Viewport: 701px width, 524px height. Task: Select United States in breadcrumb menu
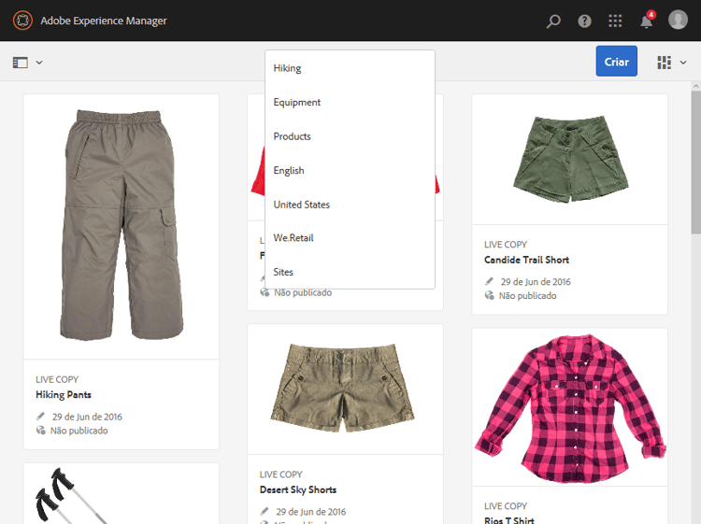click(x=350, y=205)
